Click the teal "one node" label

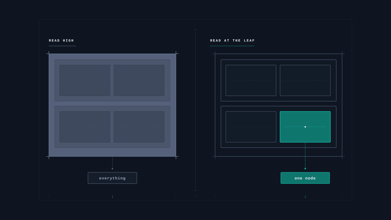305,178
